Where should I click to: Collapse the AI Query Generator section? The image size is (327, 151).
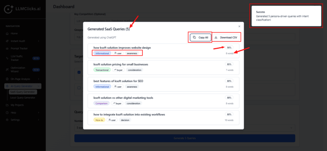pos(39,86)
